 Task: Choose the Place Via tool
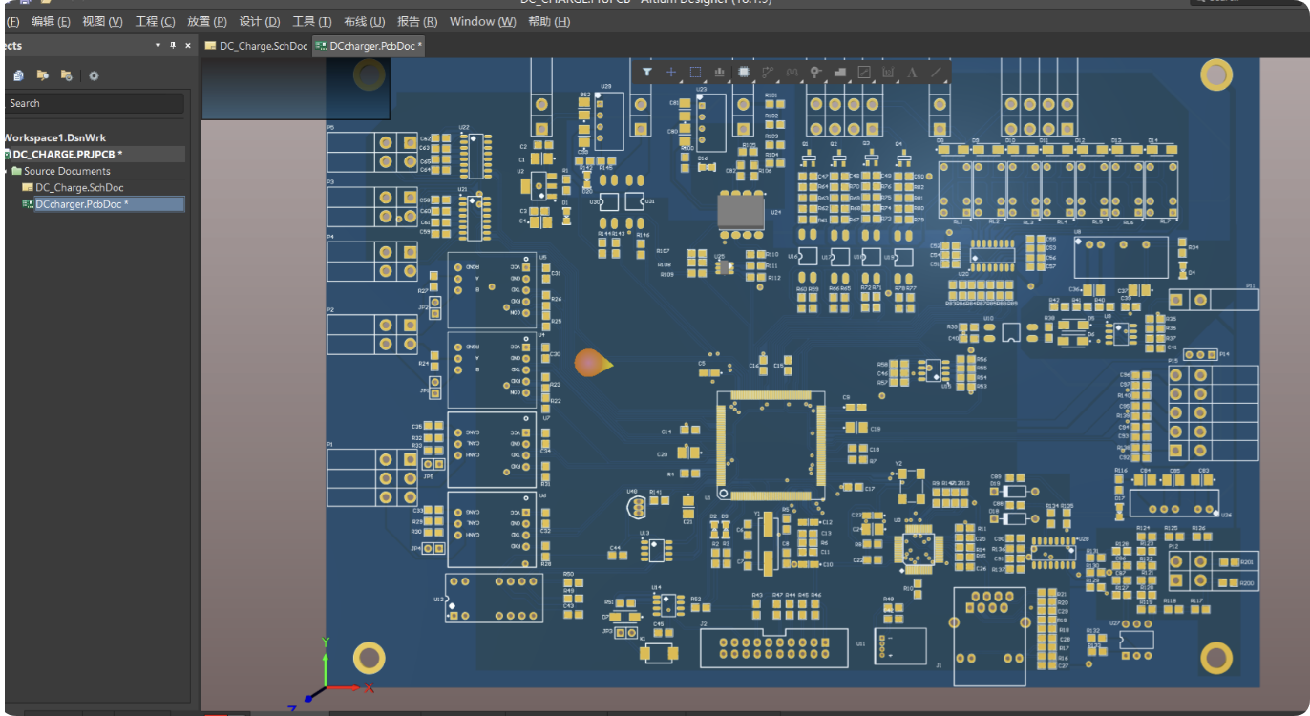click(815, 72)
